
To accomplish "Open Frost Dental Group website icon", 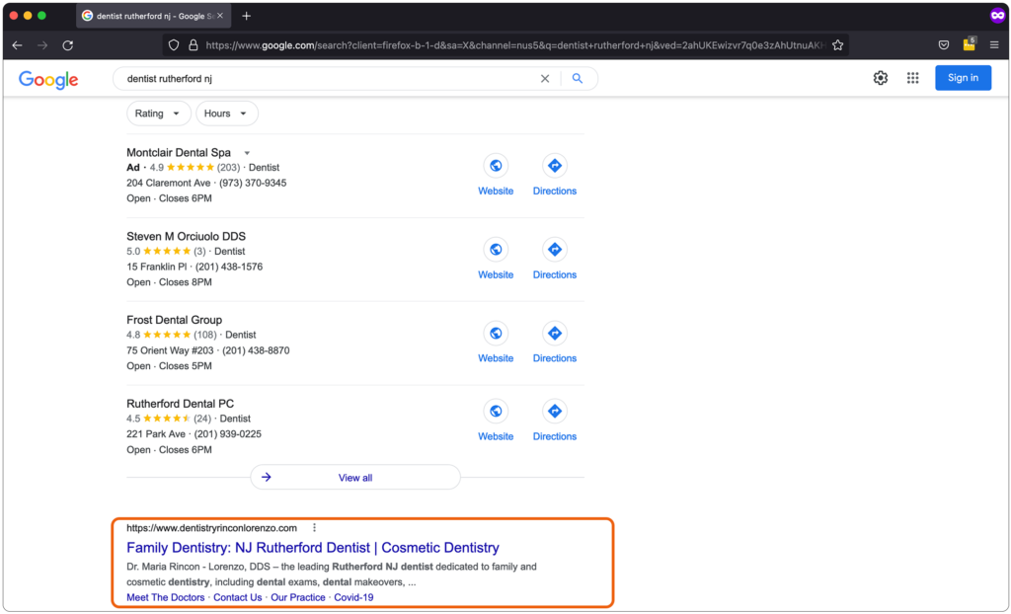I will coord(496,334).
